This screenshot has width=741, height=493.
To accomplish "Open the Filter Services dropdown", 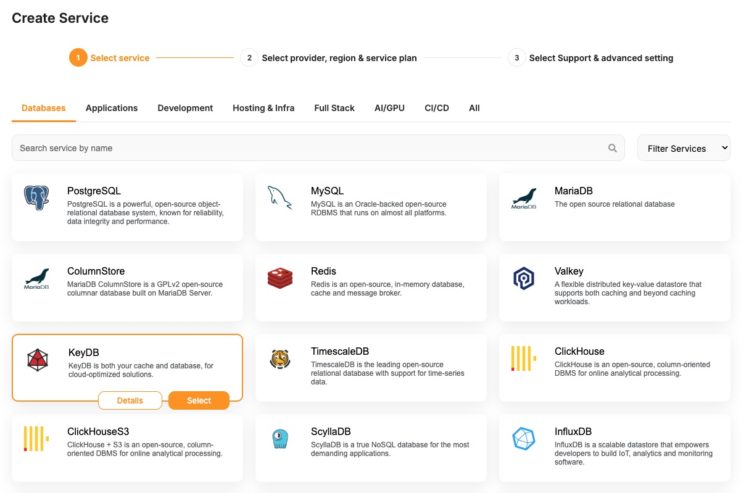I will point(683,148).
